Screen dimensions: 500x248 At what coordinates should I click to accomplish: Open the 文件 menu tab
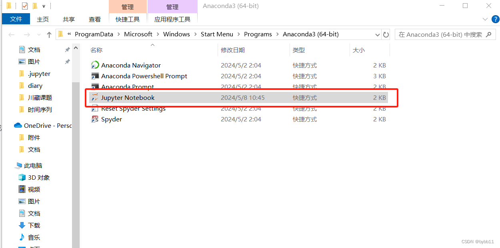16,19
